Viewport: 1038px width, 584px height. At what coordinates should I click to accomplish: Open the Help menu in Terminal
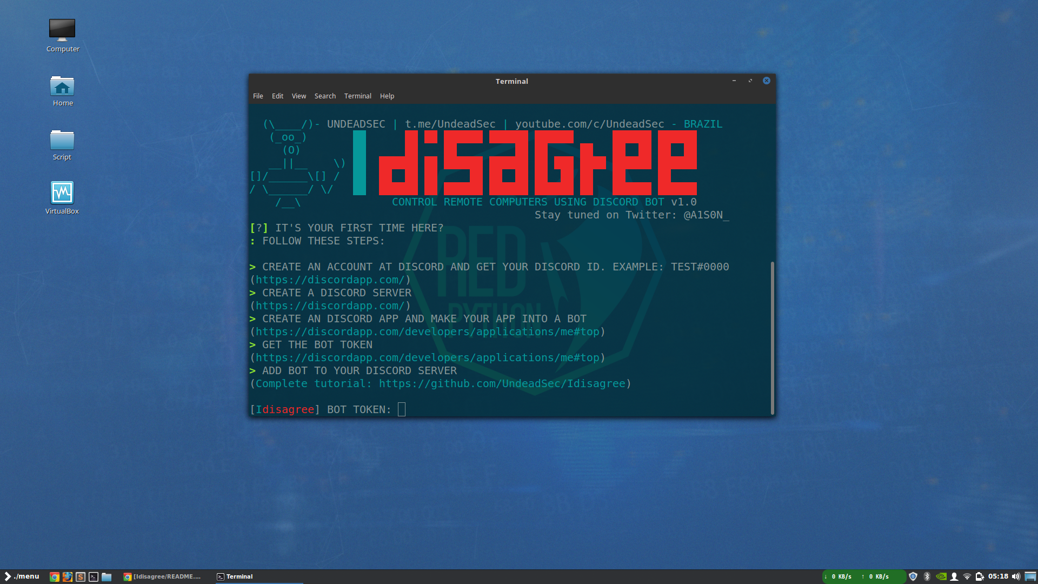387,96
